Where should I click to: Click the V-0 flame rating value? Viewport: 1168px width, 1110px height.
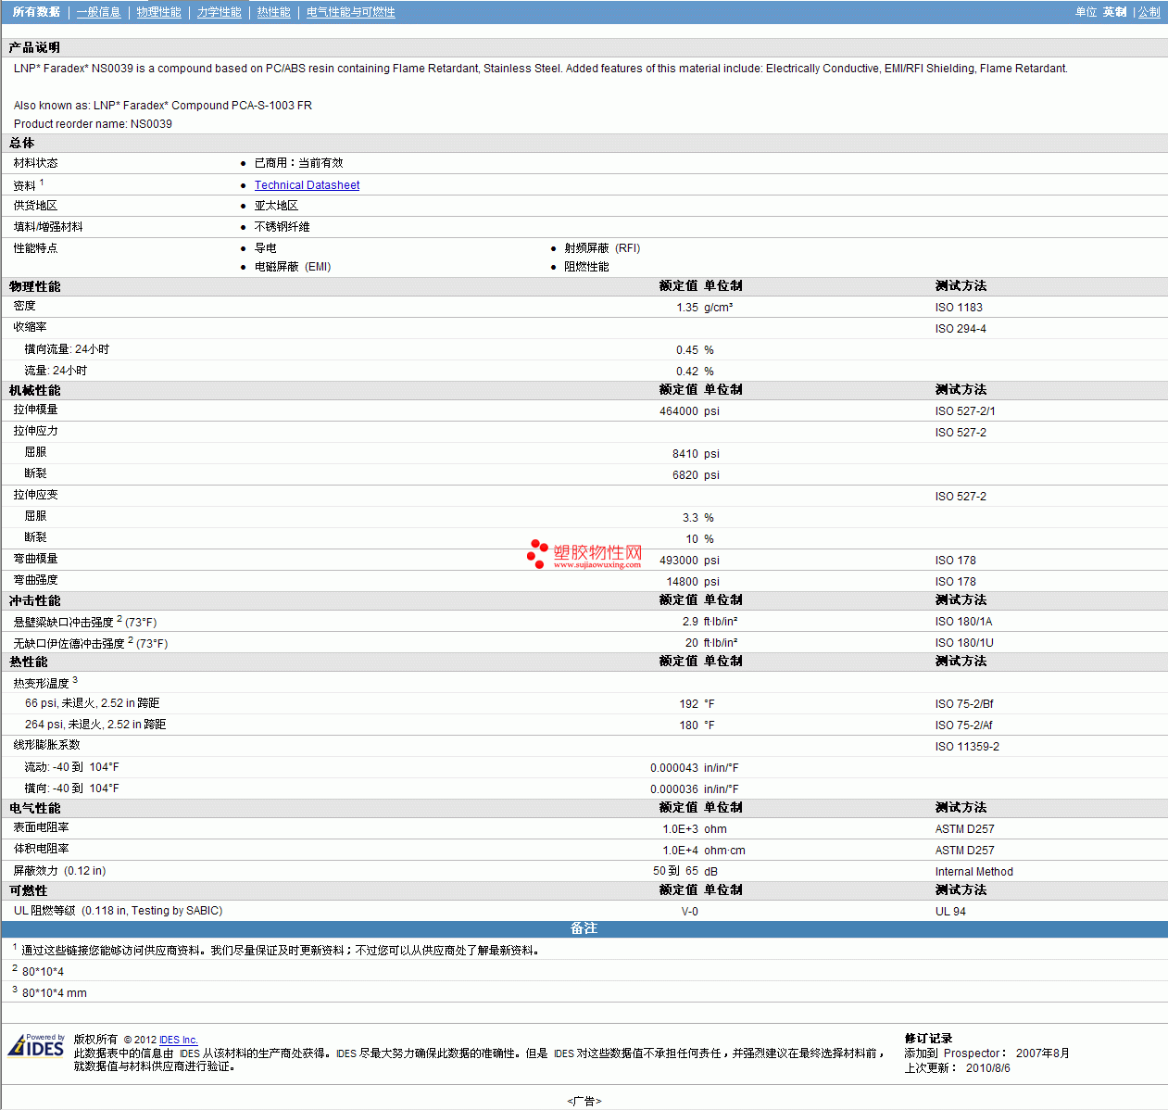coord(690,912)
